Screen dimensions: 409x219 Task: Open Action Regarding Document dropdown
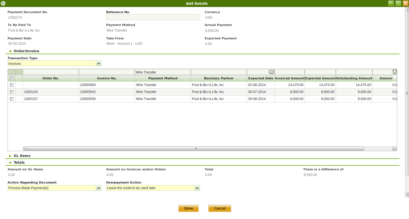coord(99,188)
